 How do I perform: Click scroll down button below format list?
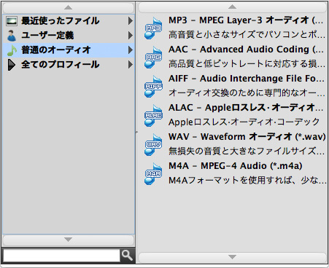pos(232,257)
